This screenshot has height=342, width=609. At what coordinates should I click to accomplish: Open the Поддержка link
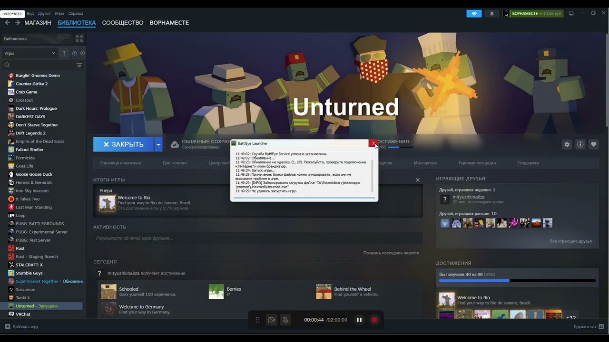(x=528, y=163)
